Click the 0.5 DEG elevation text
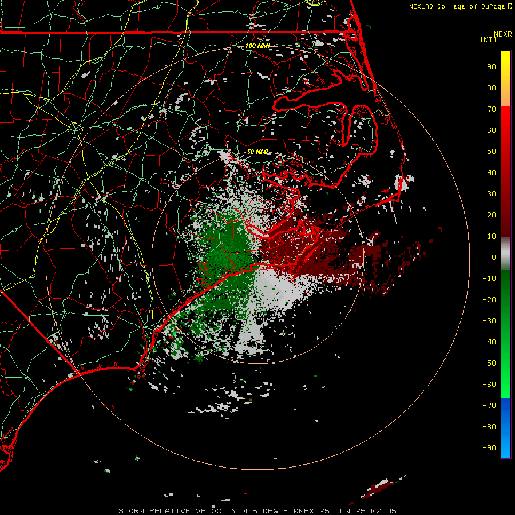Image resolution: width=515 pixels, height=515 pixels. coord(260,511)
